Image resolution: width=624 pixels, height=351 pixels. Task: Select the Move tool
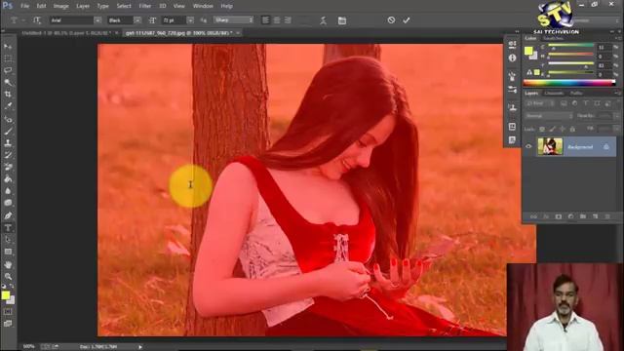pos(8,47)
